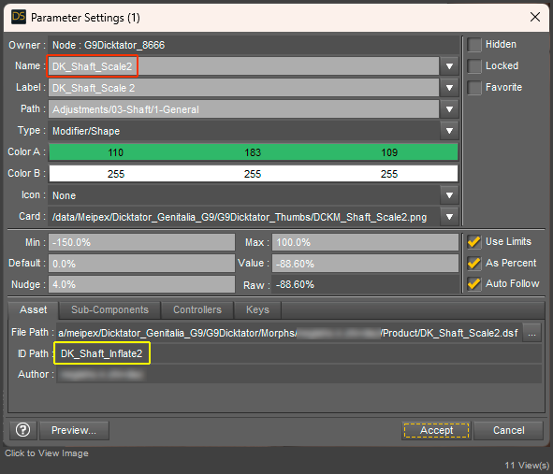Image resolution: width=553 pixels, height=474 pixels.
Task: Click the Accept button
Action: click(436, 430)
